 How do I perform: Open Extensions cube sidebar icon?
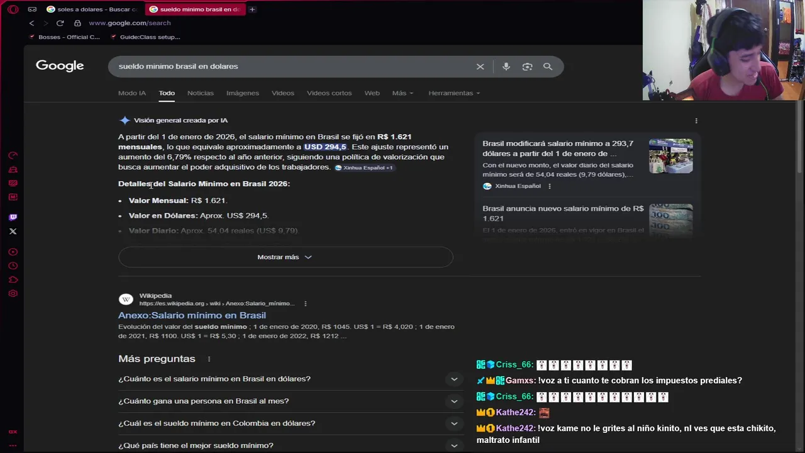coord(13,279)
